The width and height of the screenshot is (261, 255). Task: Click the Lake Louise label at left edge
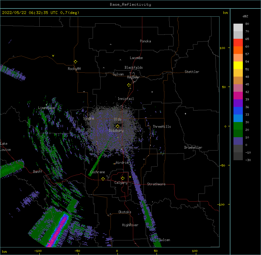click(x=5, y=147)
